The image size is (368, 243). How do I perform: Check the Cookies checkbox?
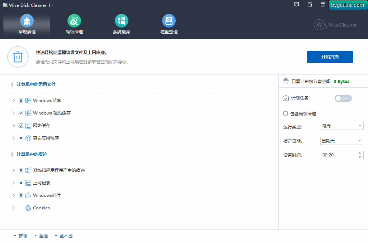point(21,208)
